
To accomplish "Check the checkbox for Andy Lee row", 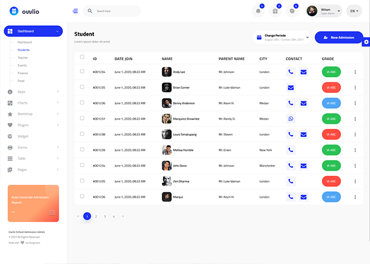I will [82, 71].
